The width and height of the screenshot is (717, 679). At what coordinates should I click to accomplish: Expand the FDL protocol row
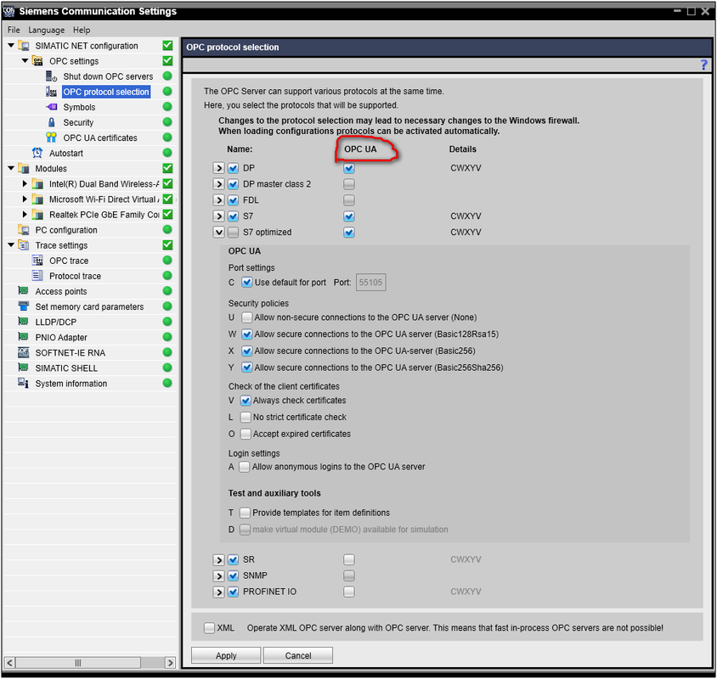point(218,200)
